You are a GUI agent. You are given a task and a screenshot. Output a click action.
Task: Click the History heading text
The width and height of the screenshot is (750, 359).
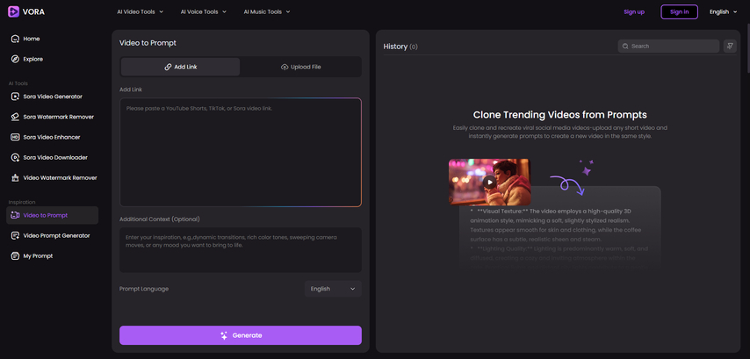[x=395, y=47]
